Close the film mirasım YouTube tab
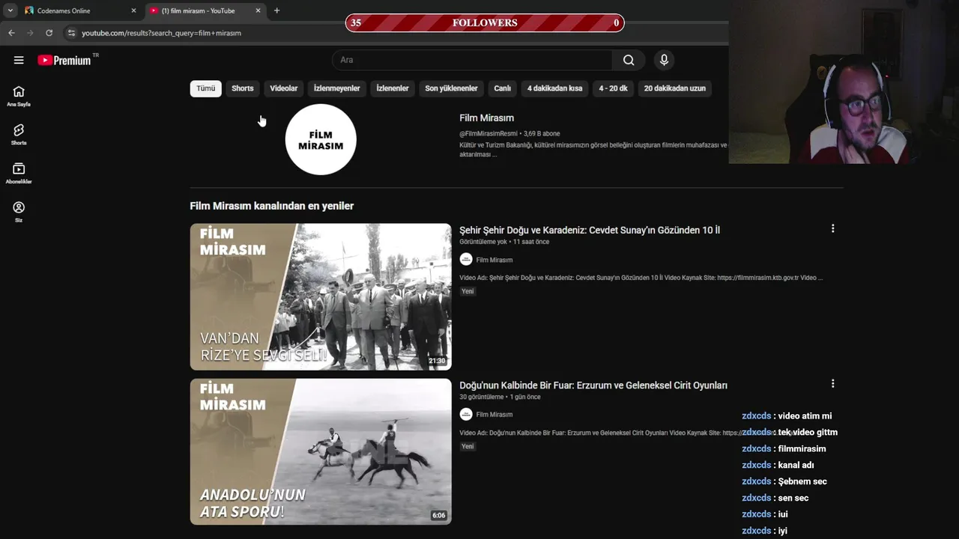This screenshot has height=539, width=959. (x=258, y=10)
